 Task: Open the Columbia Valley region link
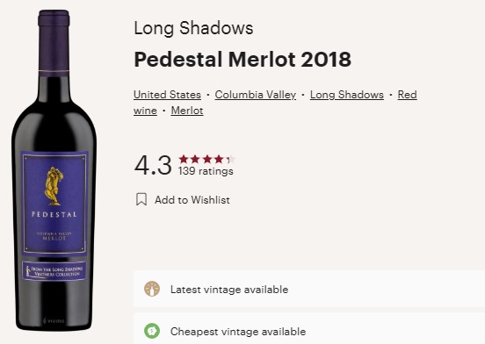[255, 95]
